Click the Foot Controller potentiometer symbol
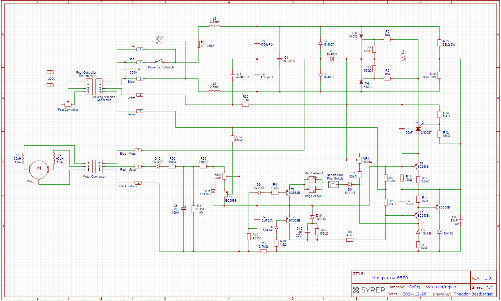This screenshot has width=501, height=301. pos(68,105)
